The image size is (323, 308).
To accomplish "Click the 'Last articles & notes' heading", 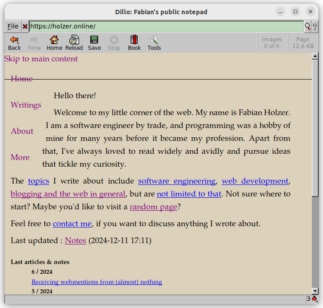I will (40, 262).
